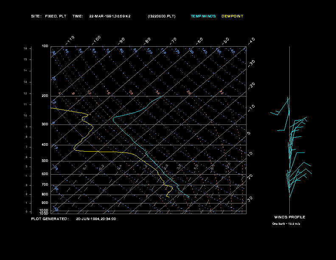Click the 'WINDS PROFILE' caption

[x=290, y=217]
